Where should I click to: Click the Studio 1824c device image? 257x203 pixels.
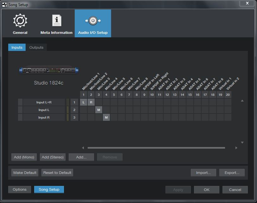click(x=48, y=70)
